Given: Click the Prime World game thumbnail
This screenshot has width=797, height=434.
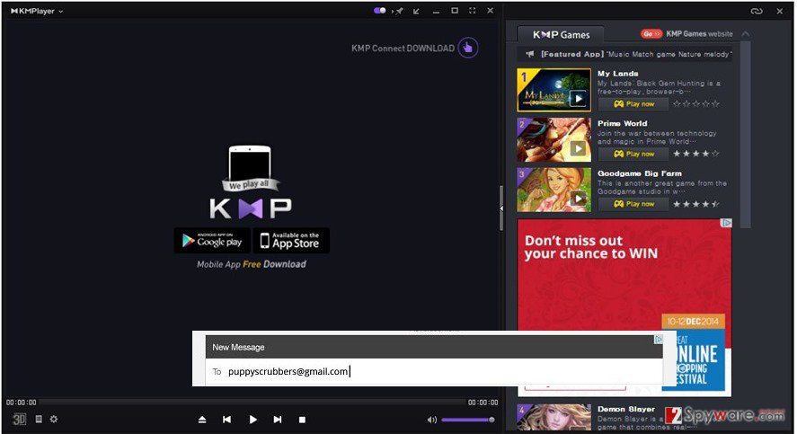Looking at the screenshot, I should 554,140.
